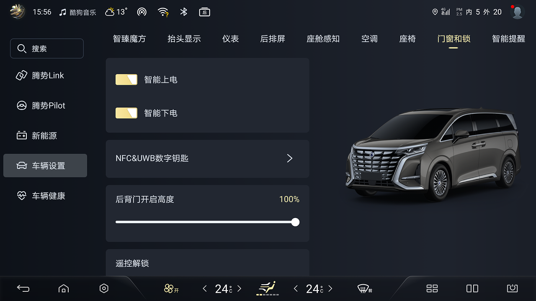This screenshot has width=536, height=301.
Task: Increase right temperature with right arrow
Action: point(330,288)
